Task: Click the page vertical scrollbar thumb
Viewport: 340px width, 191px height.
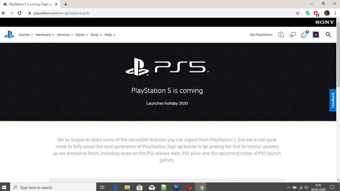Action: tap(338, 54)
